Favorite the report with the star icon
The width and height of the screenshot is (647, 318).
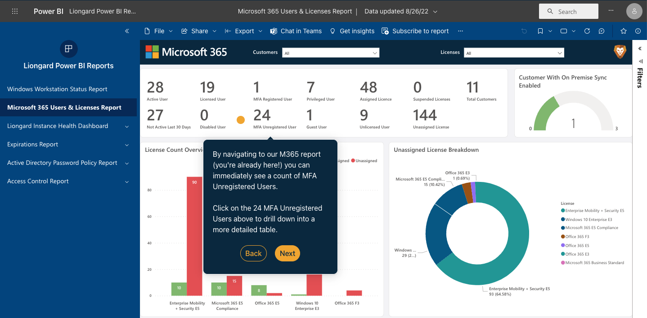click(624, 31)
